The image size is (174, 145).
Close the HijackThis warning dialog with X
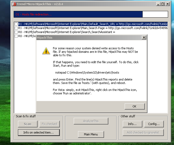click(144, 38)
